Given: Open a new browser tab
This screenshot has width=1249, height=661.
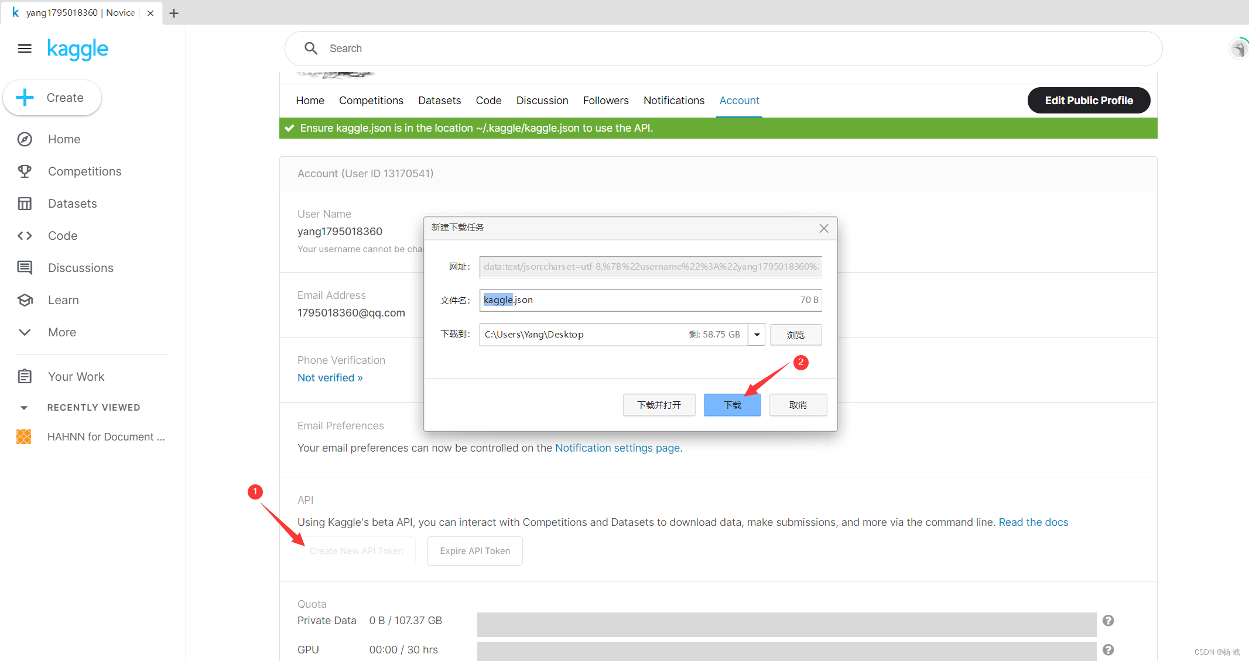Looking at the screenshot, I should [x=174, y=13].
